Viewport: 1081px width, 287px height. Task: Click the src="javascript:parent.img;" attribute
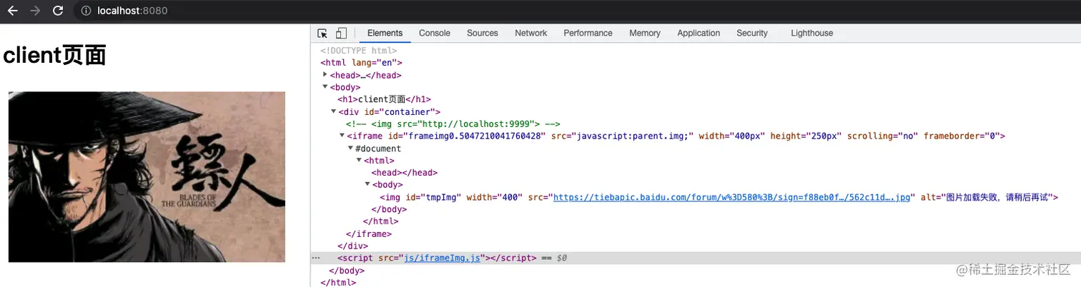point(622,136)
